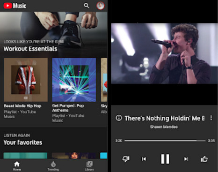Viewport: 218px width, 172px height.
Task: Tap the YouTube Music logo
Action: [x=15, y=6]
